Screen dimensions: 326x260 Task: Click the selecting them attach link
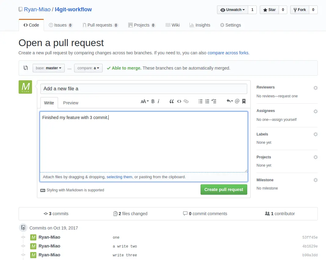(x=119, y=177)
